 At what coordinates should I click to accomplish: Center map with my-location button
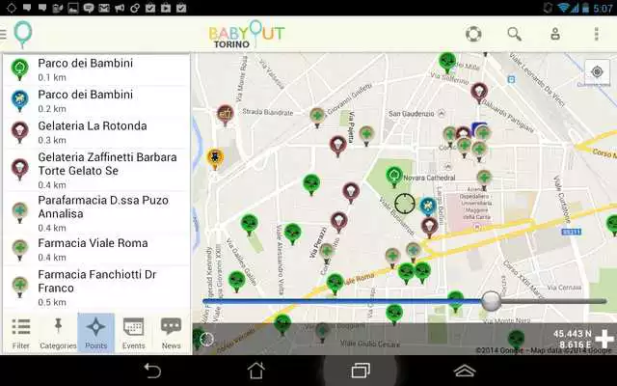point(597,71)
